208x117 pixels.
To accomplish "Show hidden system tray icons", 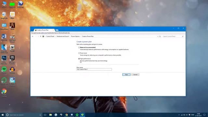I will [179, 115].
